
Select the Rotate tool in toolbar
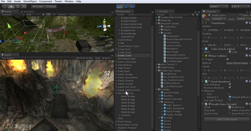18,6
